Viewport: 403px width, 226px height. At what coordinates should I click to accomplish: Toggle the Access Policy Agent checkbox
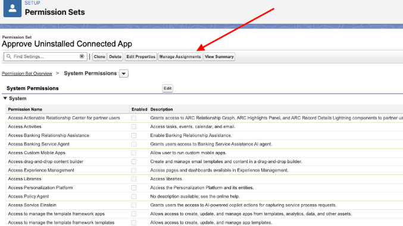[134, 196]
